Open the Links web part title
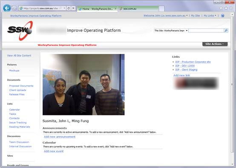Viewport: 236px width, 168px height. pos(176,57)
